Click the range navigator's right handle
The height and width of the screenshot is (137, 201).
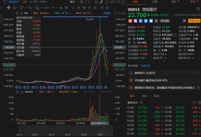(x=112, y=131)
